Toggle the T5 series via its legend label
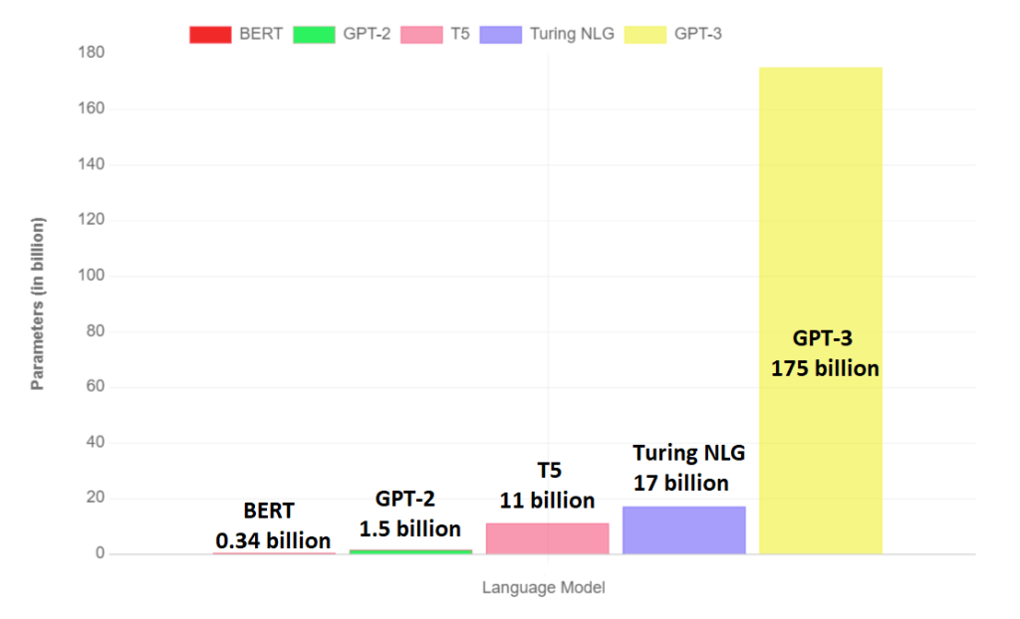This screenshot has height=619, width=1020. (460, 34)
